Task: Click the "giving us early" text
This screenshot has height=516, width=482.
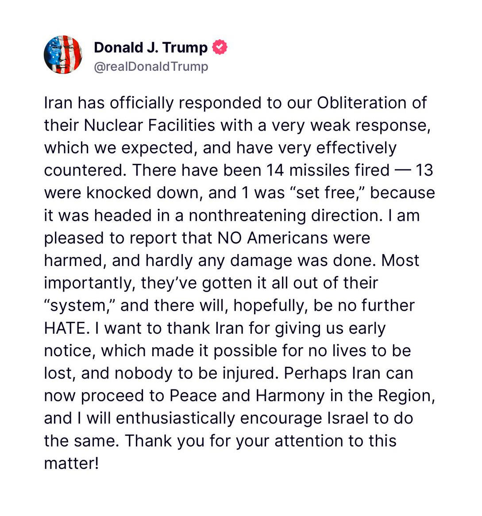Action: click(330, 328)
